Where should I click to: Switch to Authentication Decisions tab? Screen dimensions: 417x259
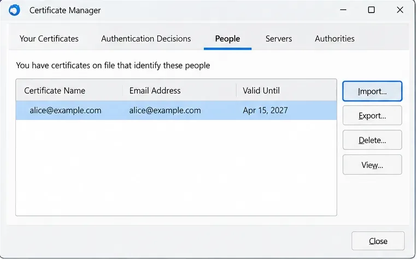click(146, 39)
